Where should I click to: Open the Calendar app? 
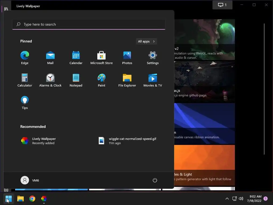(x=76, y=58)
